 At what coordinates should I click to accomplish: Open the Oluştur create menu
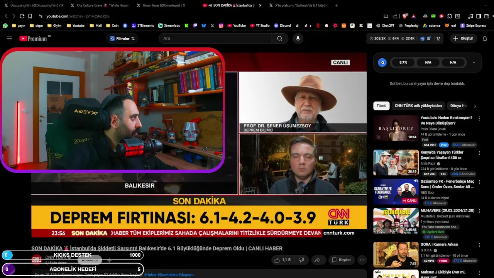coord(463,38)
